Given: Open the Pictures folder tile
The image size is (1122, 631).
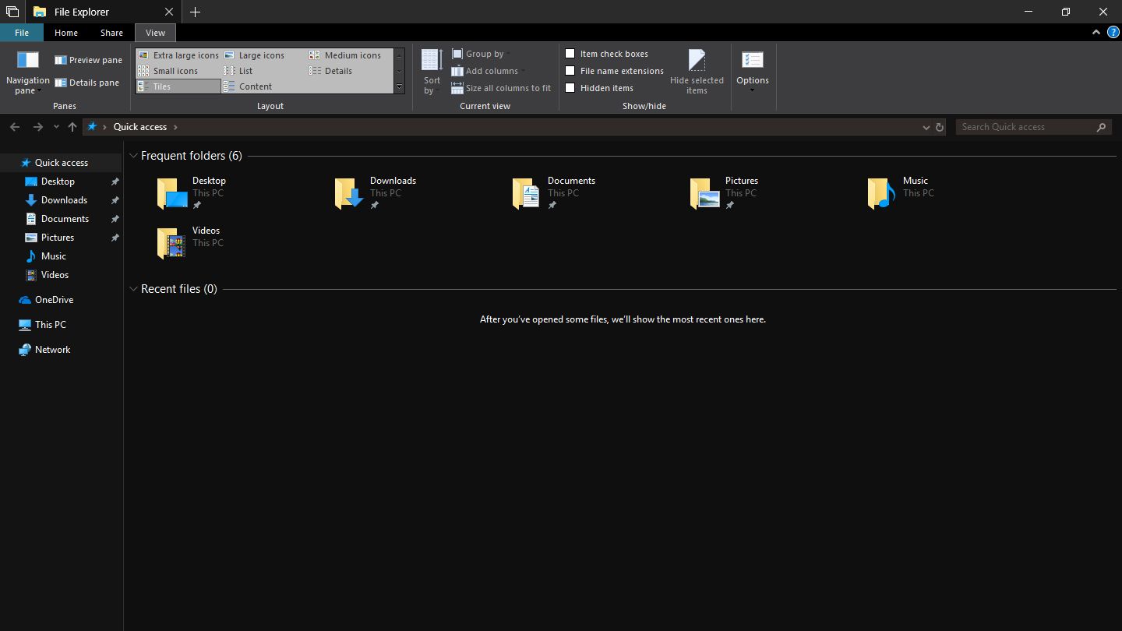Looking at the screenshot, I should [x=725, y=193].
